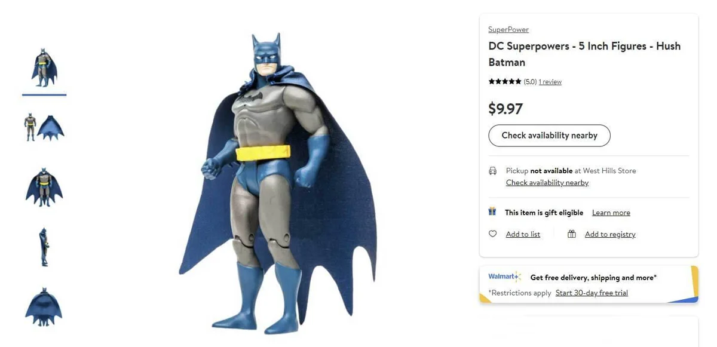
Task: Click the pickup car icon
Action: [x=492, y=171]
